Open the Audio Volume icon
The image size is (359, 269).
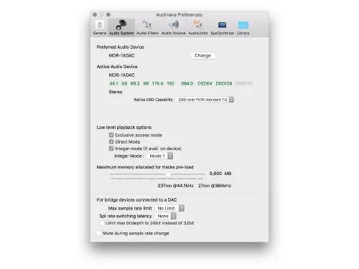[174, 24]
